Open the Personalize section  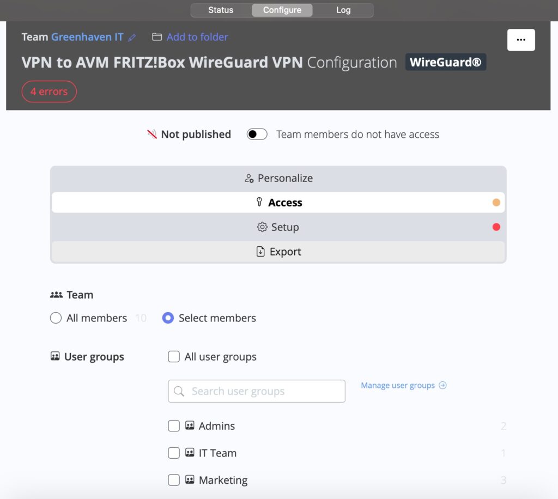278,178
